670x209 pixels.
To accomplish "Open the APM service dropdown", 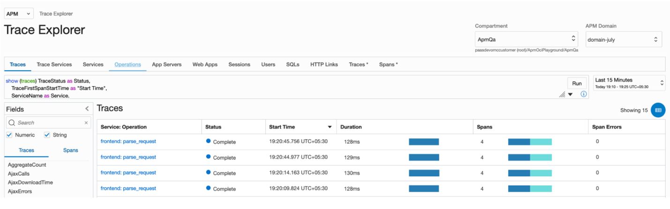I will pyautogui.click(x=19, y=14).
